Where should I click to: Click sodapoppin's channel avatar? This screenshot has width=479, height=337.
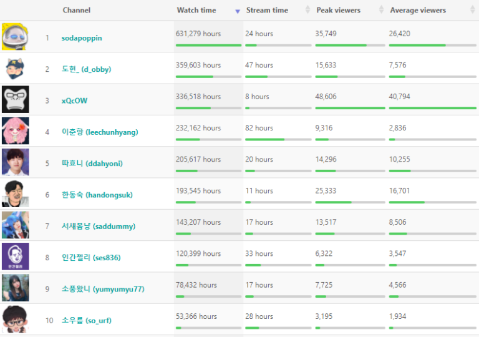14,37
